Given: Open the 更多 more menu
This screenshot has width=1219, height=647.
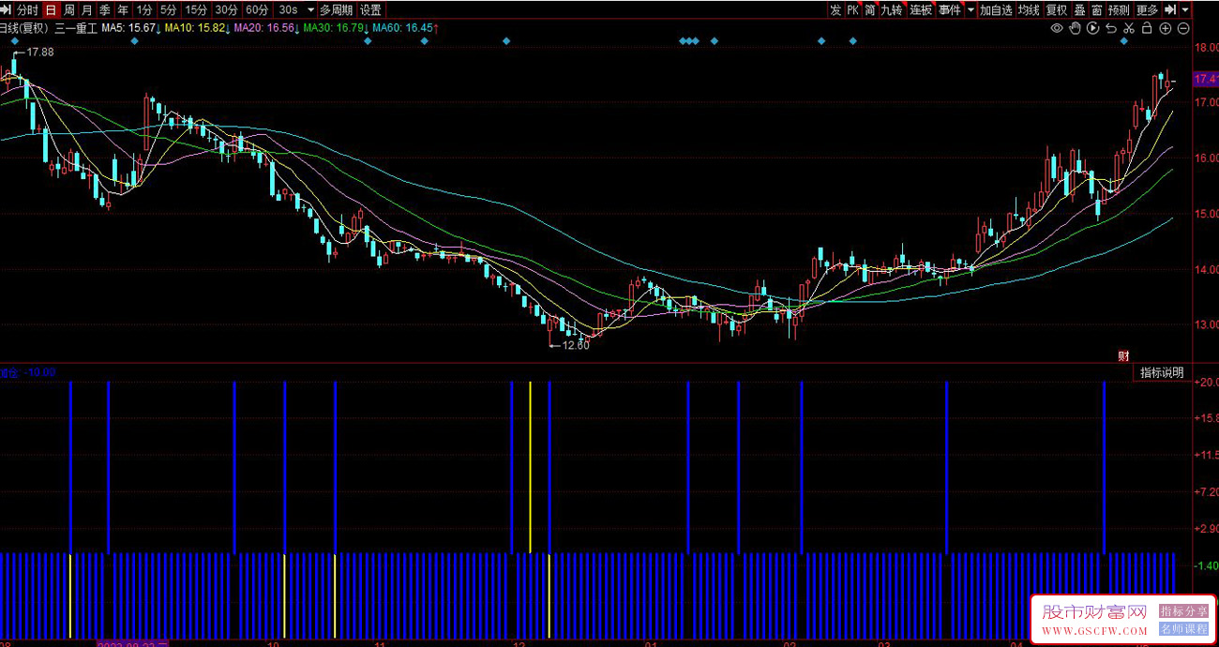Looking at the screenshot, I should (1147, 9).
